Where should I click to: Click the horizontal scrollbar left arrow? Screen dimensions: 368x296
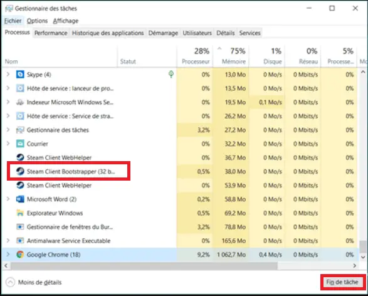coord(6,266)
